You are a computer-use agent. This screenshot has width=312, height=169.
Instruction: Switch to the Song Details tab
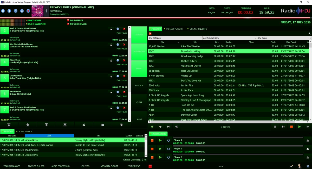[x=25, y=132]
